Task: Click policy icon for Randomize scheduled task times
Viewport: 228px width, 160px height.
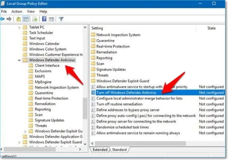Action: pos(93,127)
